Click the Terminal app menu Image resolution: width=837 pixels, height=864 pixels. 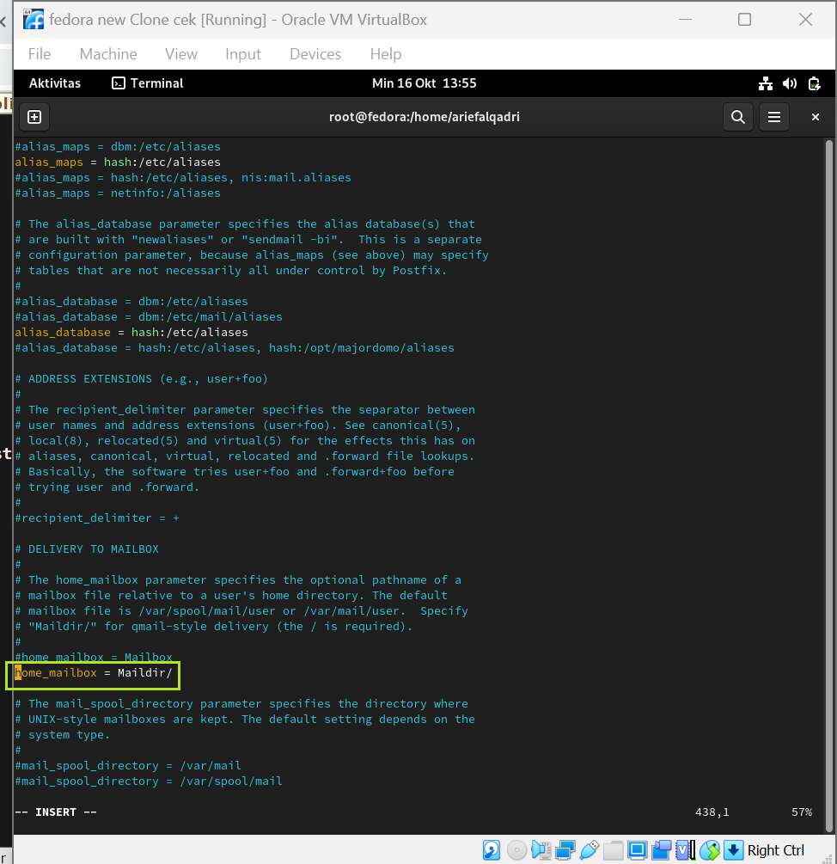tap(148, 83)
